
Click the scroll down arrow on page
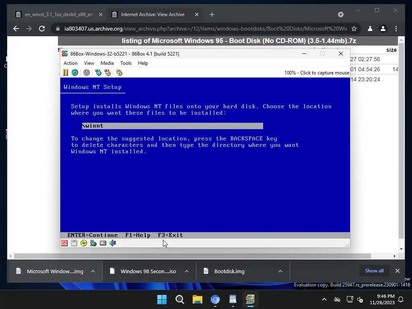(x=401, y=249)
